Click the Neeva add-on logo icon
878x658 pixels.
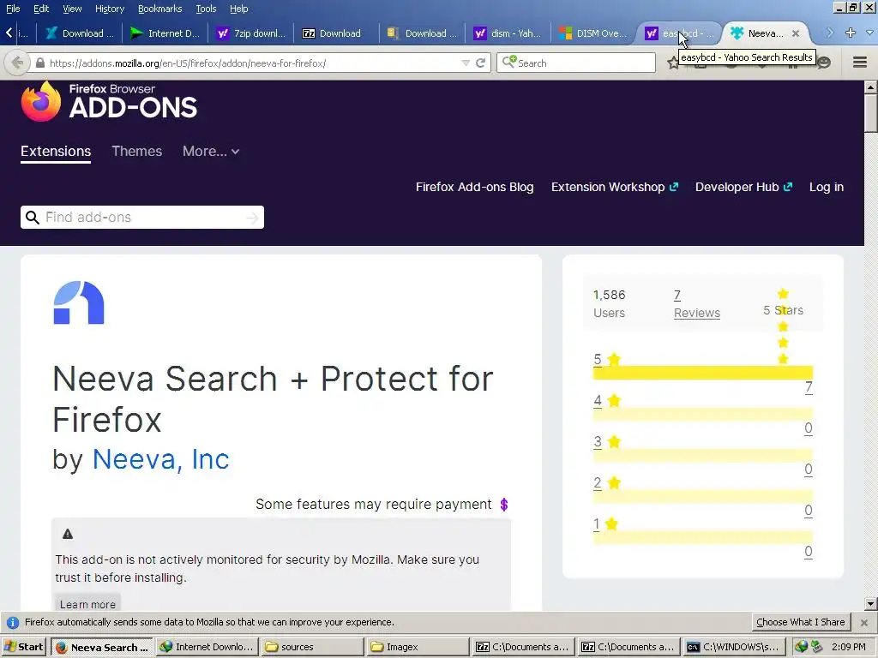click(x=79, y=302)
